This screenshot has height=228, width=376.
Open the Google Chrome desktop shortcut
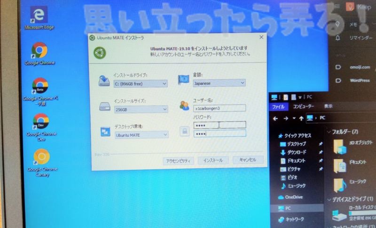tap(39, 53)
